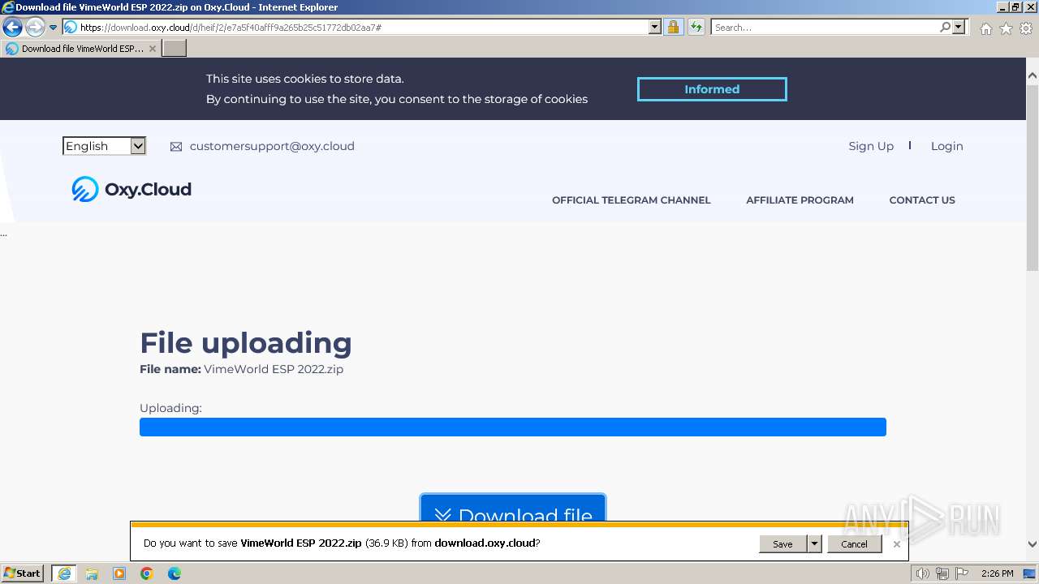Image resolution: width=1039 pixels, height=584 pixels.
Task: Click the Download file button
Action: (x=513, y=509)
